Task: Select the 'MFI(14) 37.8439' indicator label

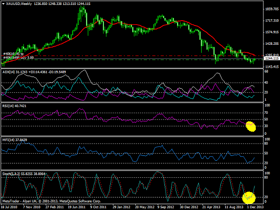Action: (x=15, y=140)
